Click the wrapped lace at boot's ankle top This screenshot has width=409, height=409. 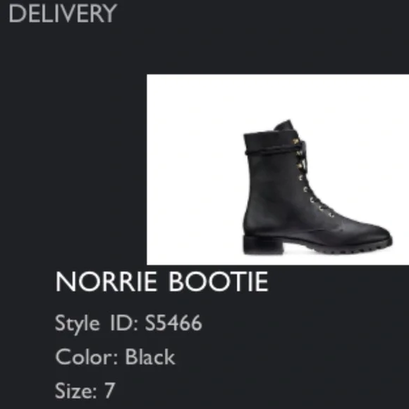tap(274, 151)
